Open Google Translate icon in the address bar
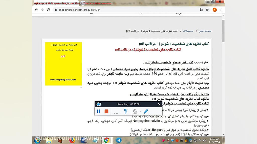 pyautogui.click(x=201, y=9)
